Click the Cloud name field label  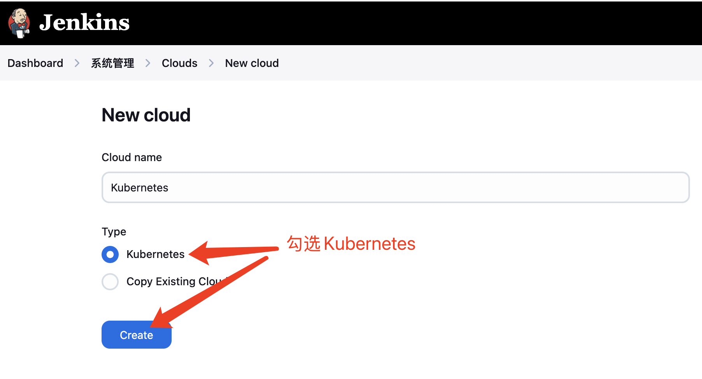click(x=132, y=157)
